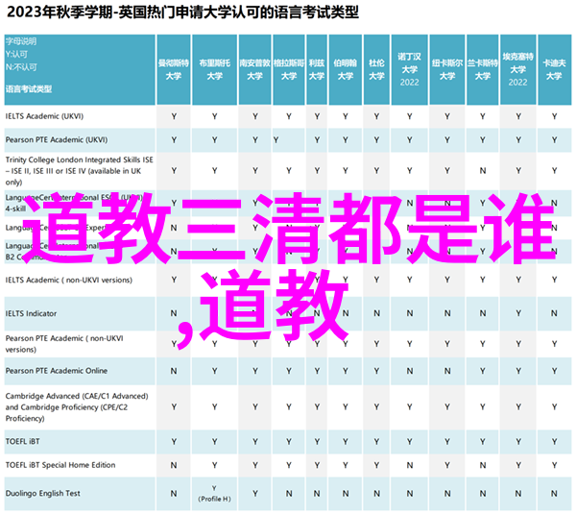Click N for Manchester in TOEFL Special Home Edition row
The image size is (576, 515).
[x=174, y=465]
